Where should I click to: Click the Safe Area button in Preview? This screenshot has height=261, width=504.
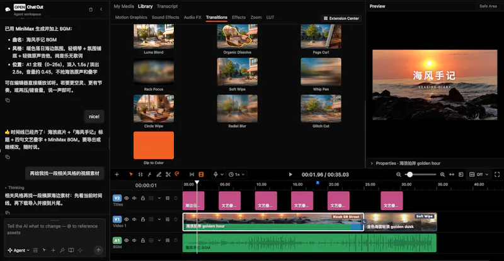tap(488, 6)
